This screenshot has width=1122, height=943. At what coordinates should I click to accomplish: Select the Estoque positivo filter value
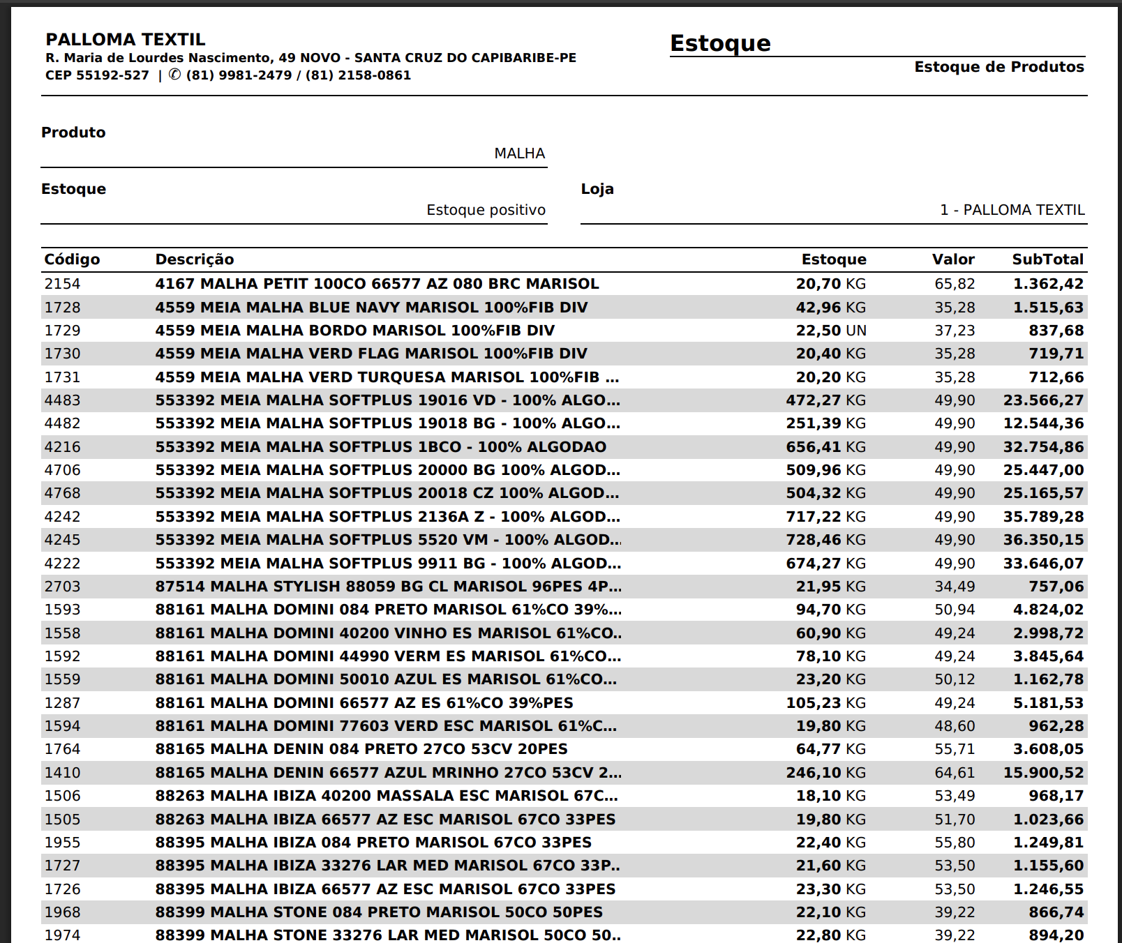point(486,210)
